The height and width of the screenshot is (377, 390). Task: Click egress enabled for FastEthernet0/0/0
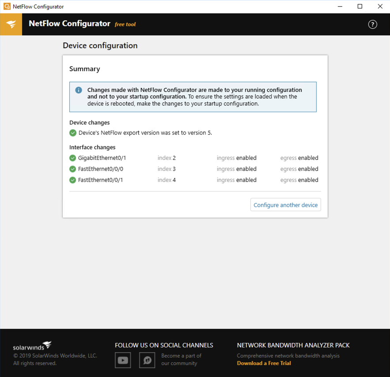coord(299,169)
